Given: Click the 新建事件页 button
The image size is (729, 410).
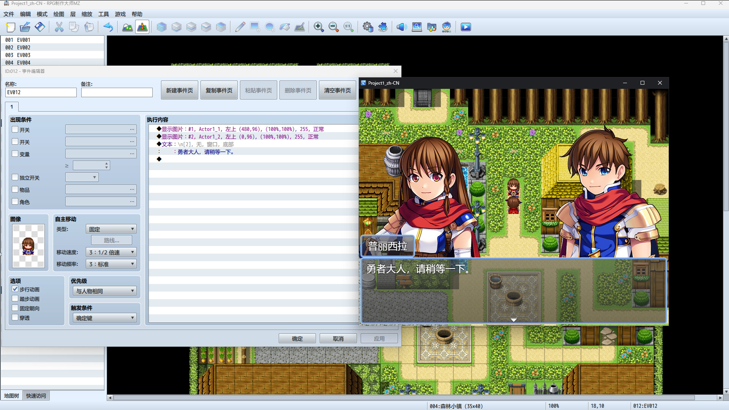Looking at the screenshot, I should coord(179,90).
